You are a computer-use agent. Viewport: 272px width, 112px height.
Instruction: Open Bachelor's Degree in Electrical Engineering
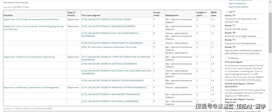[x=113, y=64]
